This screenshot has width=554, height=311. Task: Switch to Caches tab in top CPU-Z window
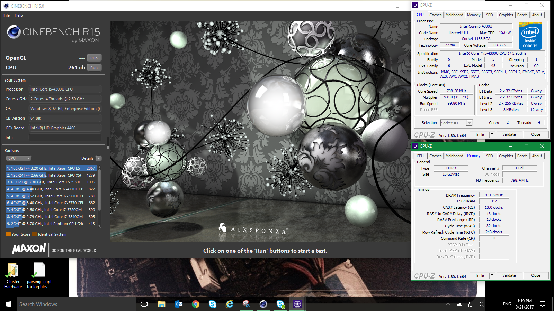[x=435, y=15]
